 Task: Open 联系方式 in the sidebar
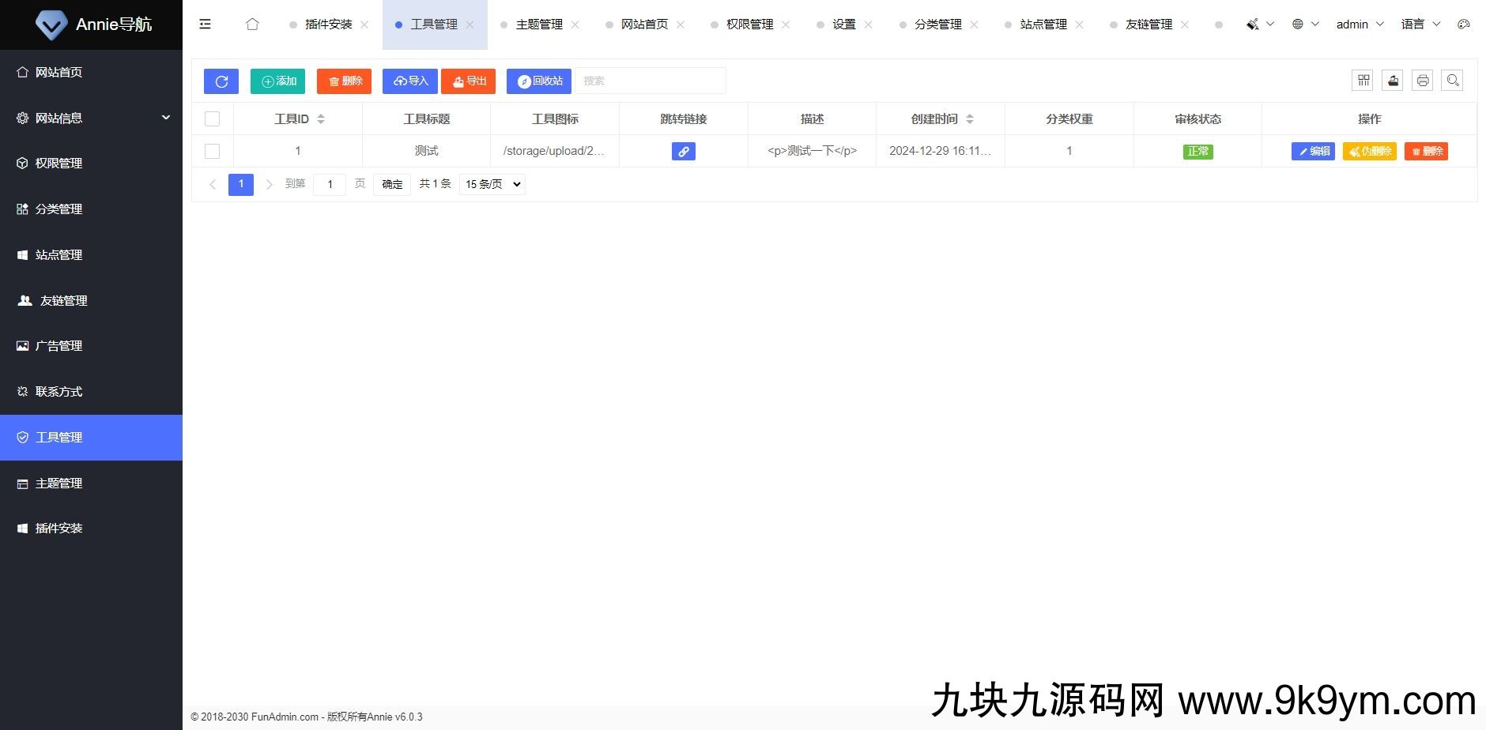(x=91, y=391)
